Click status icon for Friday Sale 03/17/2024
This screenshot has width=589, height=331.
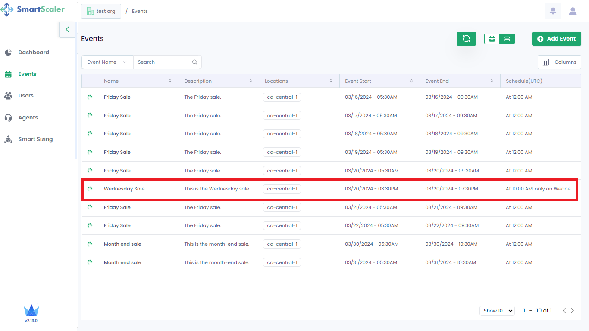(90, 115)
